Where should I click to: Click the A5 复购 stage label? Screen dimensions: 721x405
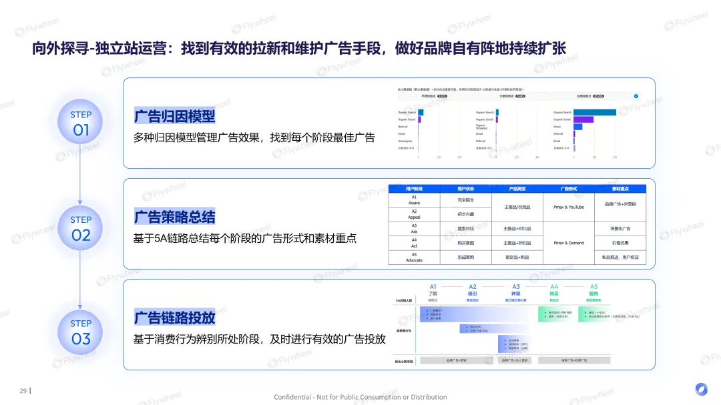(593, 290)
